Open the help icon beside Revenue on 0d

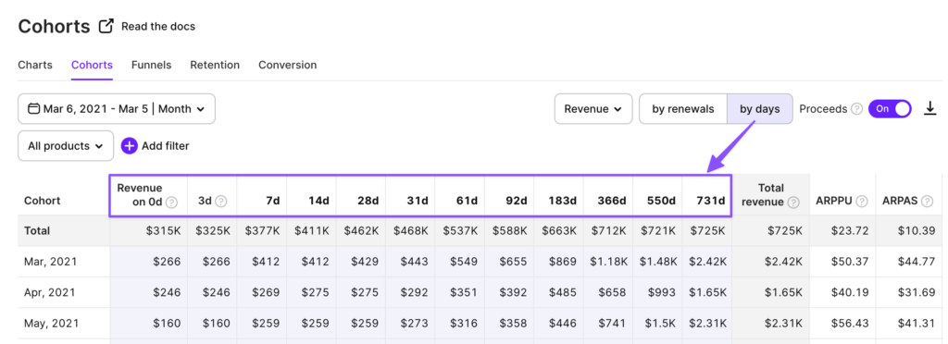point(171,203)
